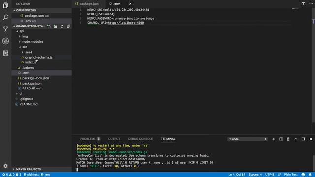315x177 pixels.
Task: Select the .env editor tab
Action: coord(117,4)
